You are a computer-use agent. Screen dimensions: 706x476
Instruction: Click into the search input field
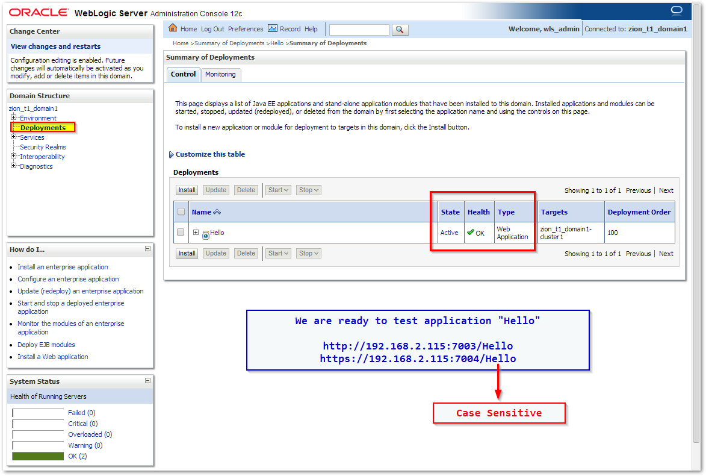[359, 30]
